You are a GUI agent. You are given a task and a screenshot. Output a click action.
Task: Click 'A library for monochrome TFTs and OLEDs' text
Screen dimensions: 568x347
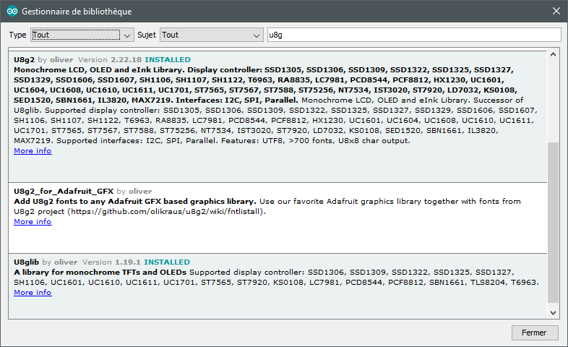click(x=100, y=272)
